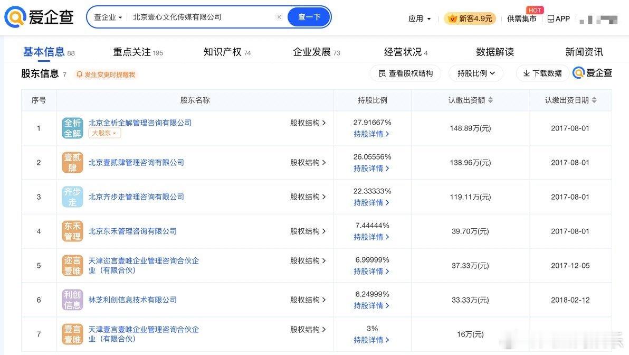Open the APP download link
This screenshot has width=629, height=355.
tap(558, 18)
